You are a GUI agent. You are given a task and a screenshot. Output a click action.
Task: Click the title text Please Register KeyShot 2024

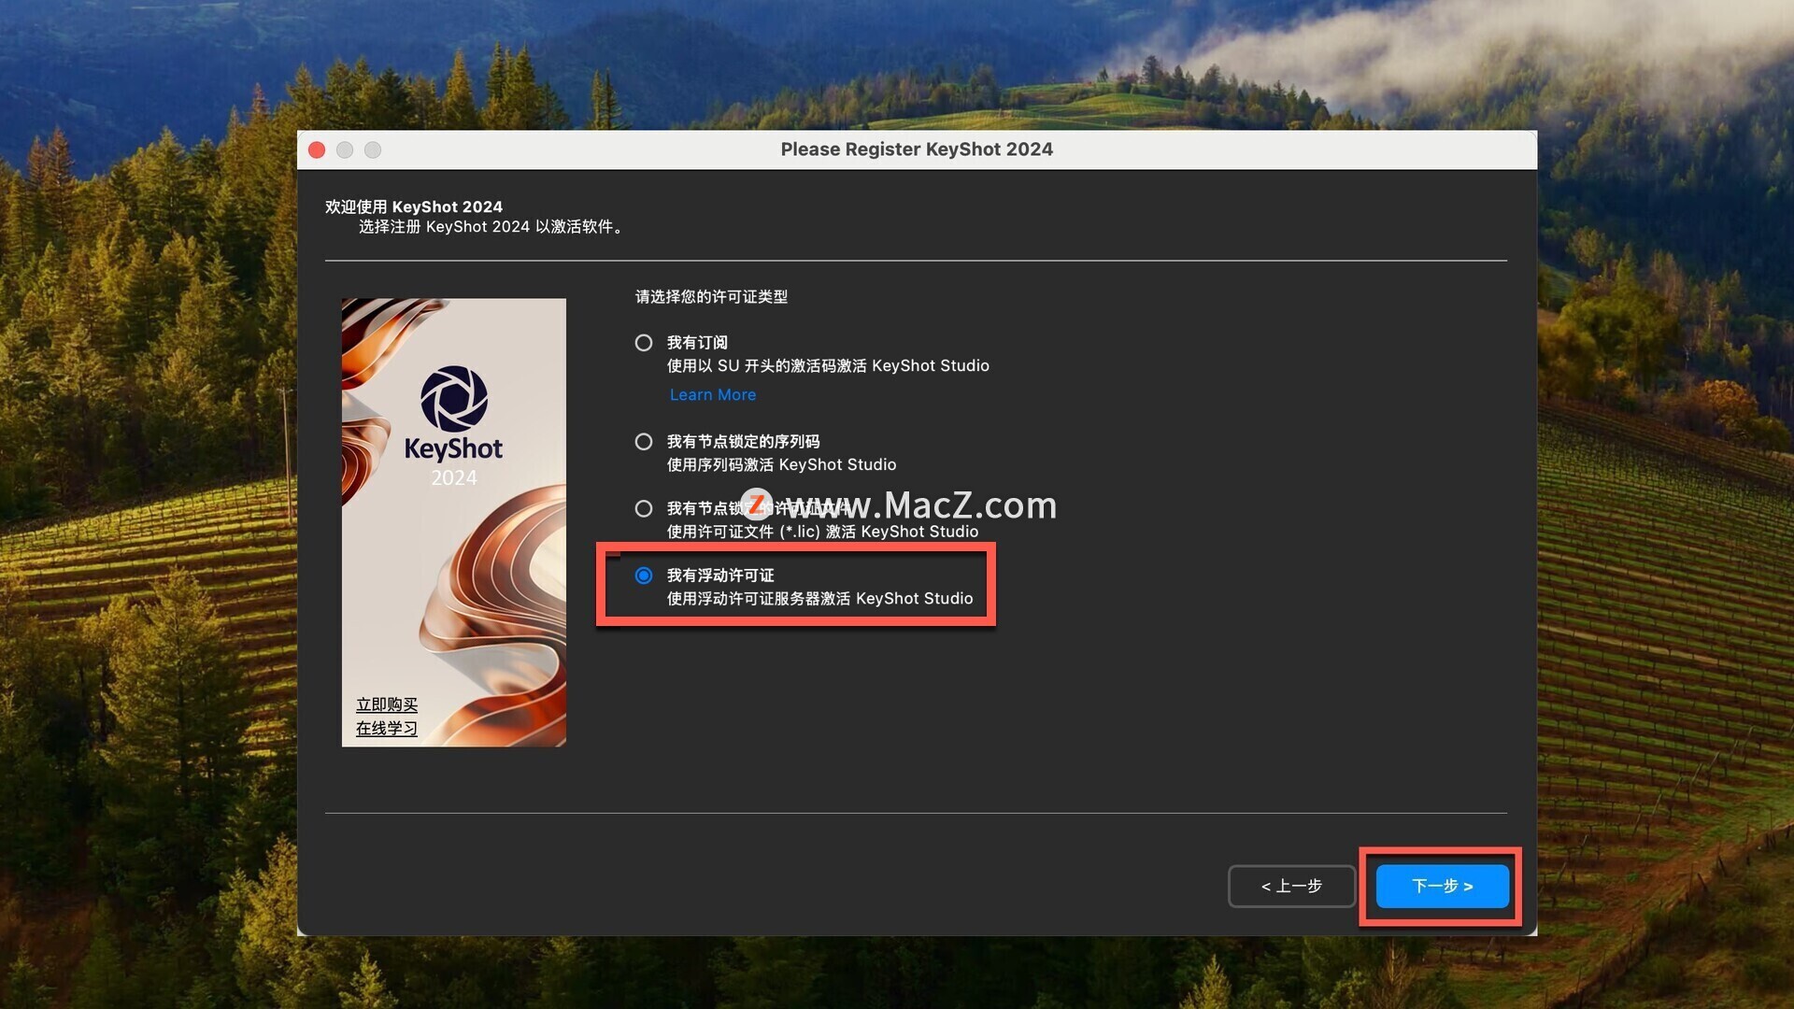(917, 149)
